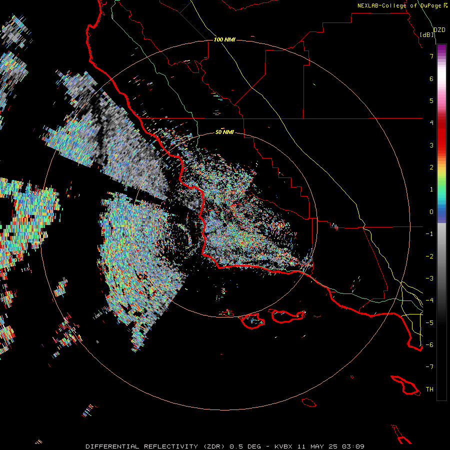This screenshot has width=450, height=450.
Task: Click the -3 value on the dB scale
Action: click(429, 278)
